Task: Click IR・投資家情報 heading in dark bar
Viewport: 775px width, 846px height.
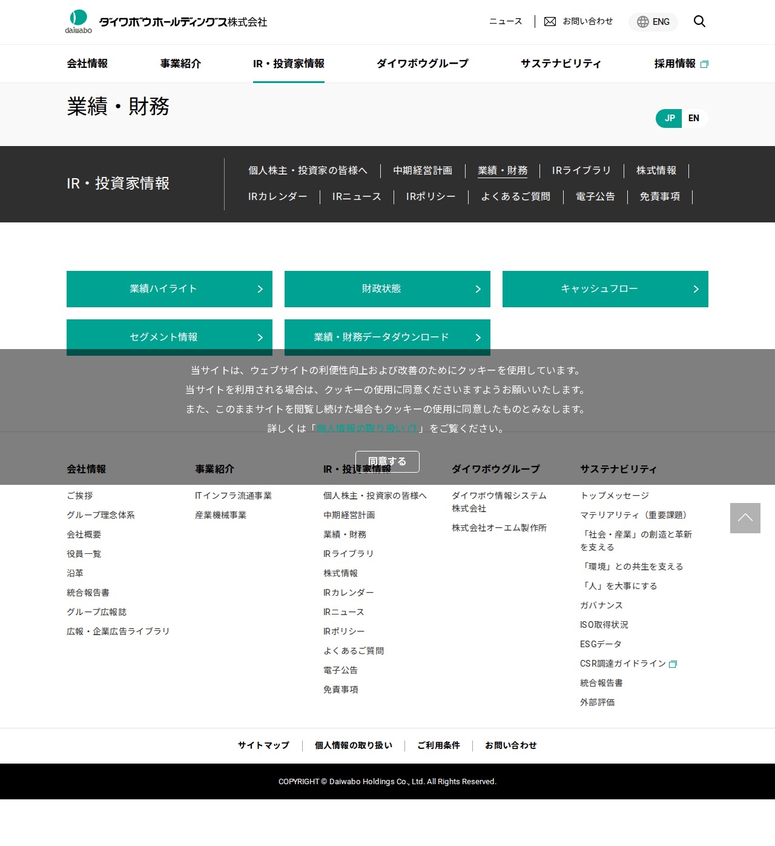Action: click(118, 184)
